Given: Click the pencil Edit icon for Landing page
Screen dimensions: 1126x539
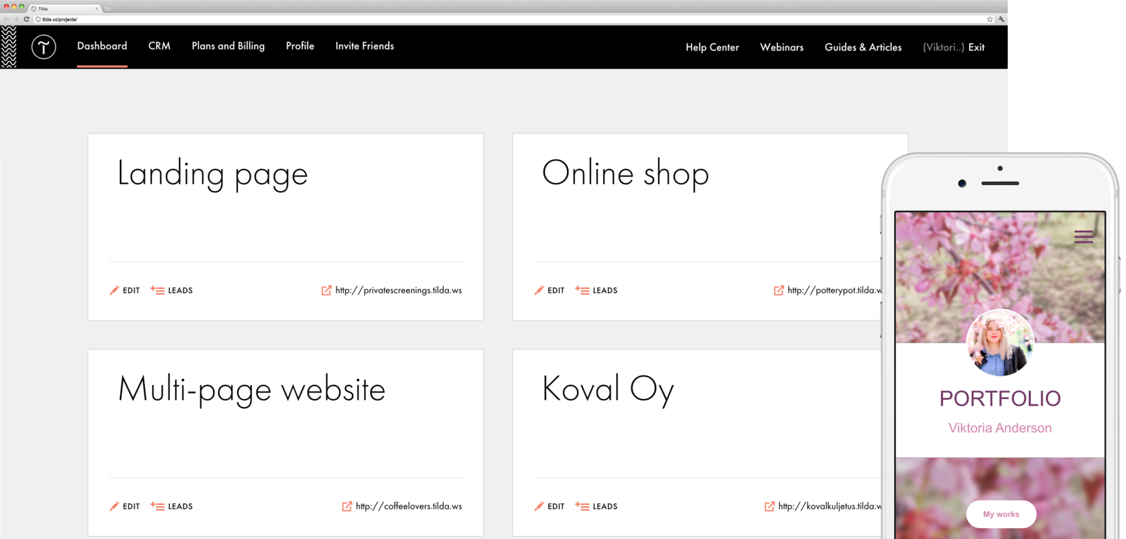Looking at the screenshot, I should pos(115,290).
